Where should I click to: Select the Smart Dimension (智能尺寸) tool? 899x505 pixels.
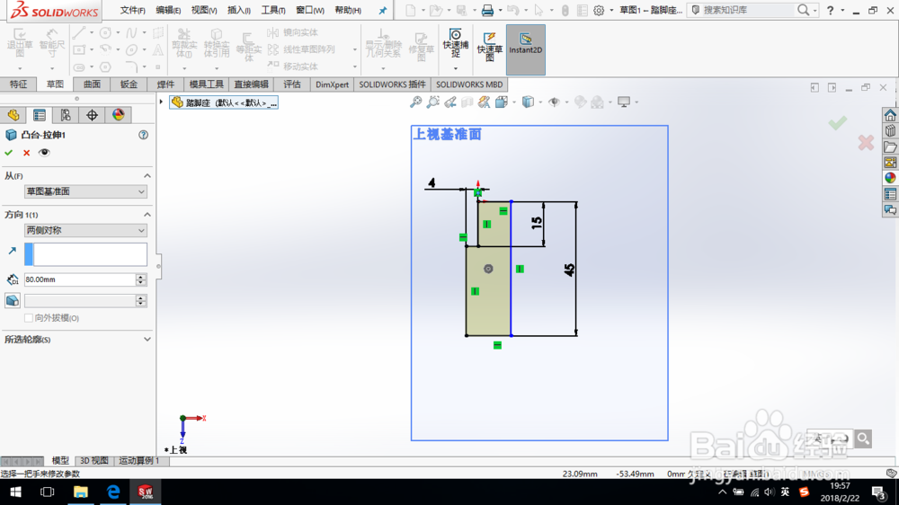[x=51, y=42]
